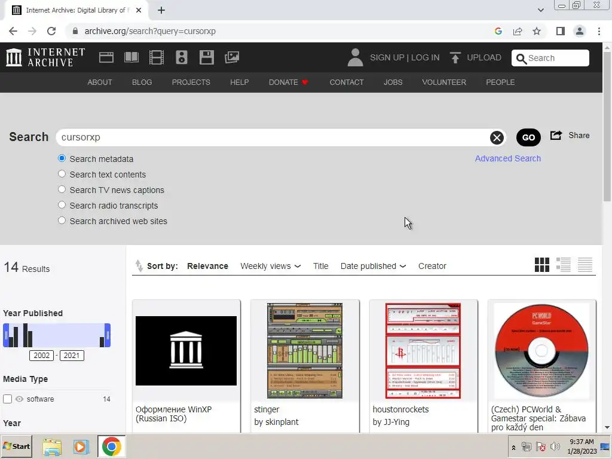Show hidden system tray icons
The height and width of the screenshot is (459, 612).
point(513,448)
